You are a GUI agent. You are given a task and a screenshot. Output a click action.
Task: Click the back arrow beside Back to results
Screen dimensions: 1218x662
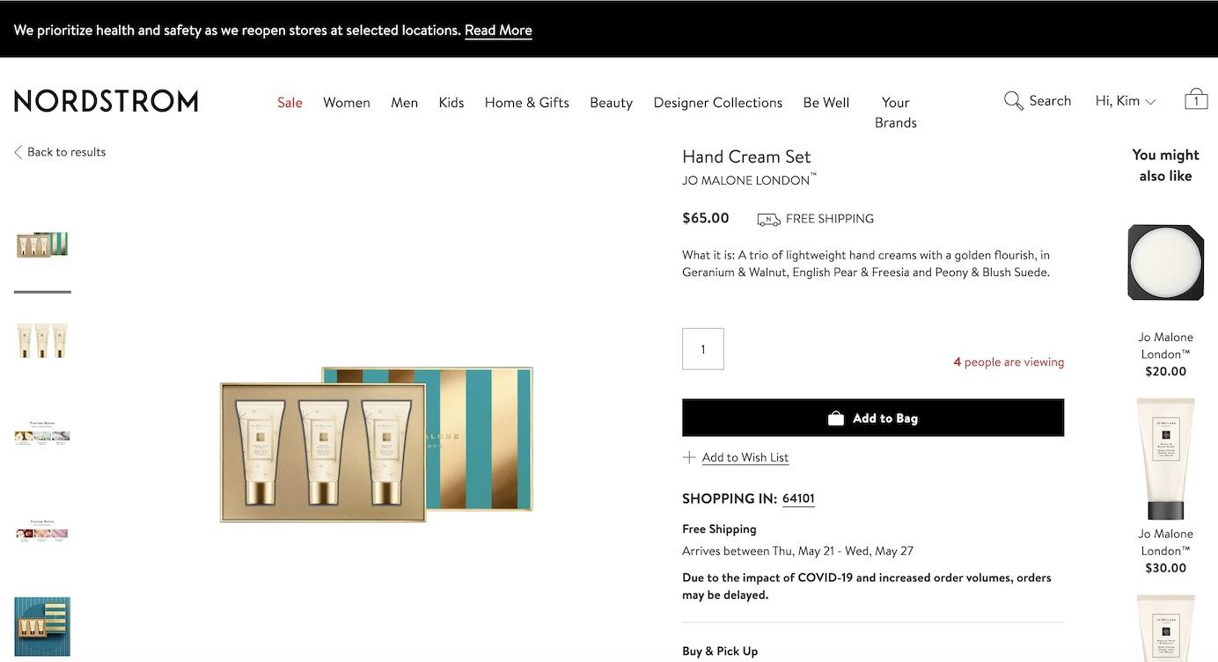(x=18, y=152)
